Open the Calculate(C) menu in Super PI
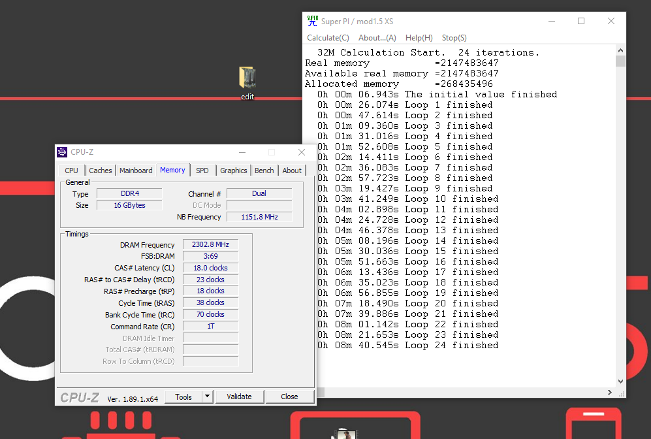 [x=328, y=38]
